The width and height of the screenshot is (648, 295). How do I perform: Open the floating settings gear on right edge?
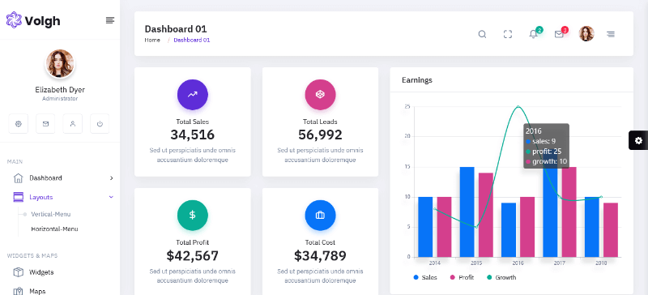(x=638, y=141)
